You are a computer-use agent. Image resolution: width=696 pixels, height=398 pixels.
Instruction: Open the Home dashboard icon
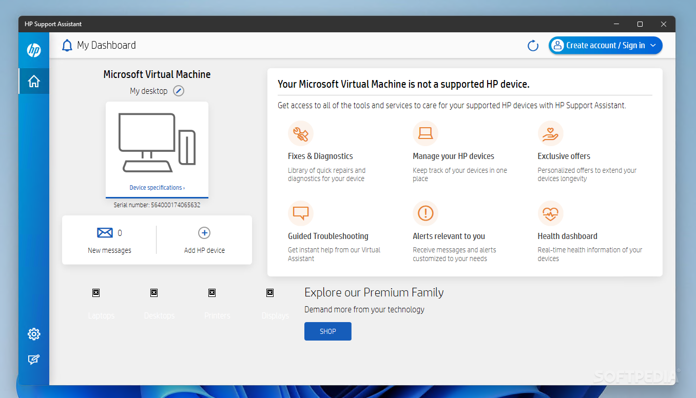(34, 81)
